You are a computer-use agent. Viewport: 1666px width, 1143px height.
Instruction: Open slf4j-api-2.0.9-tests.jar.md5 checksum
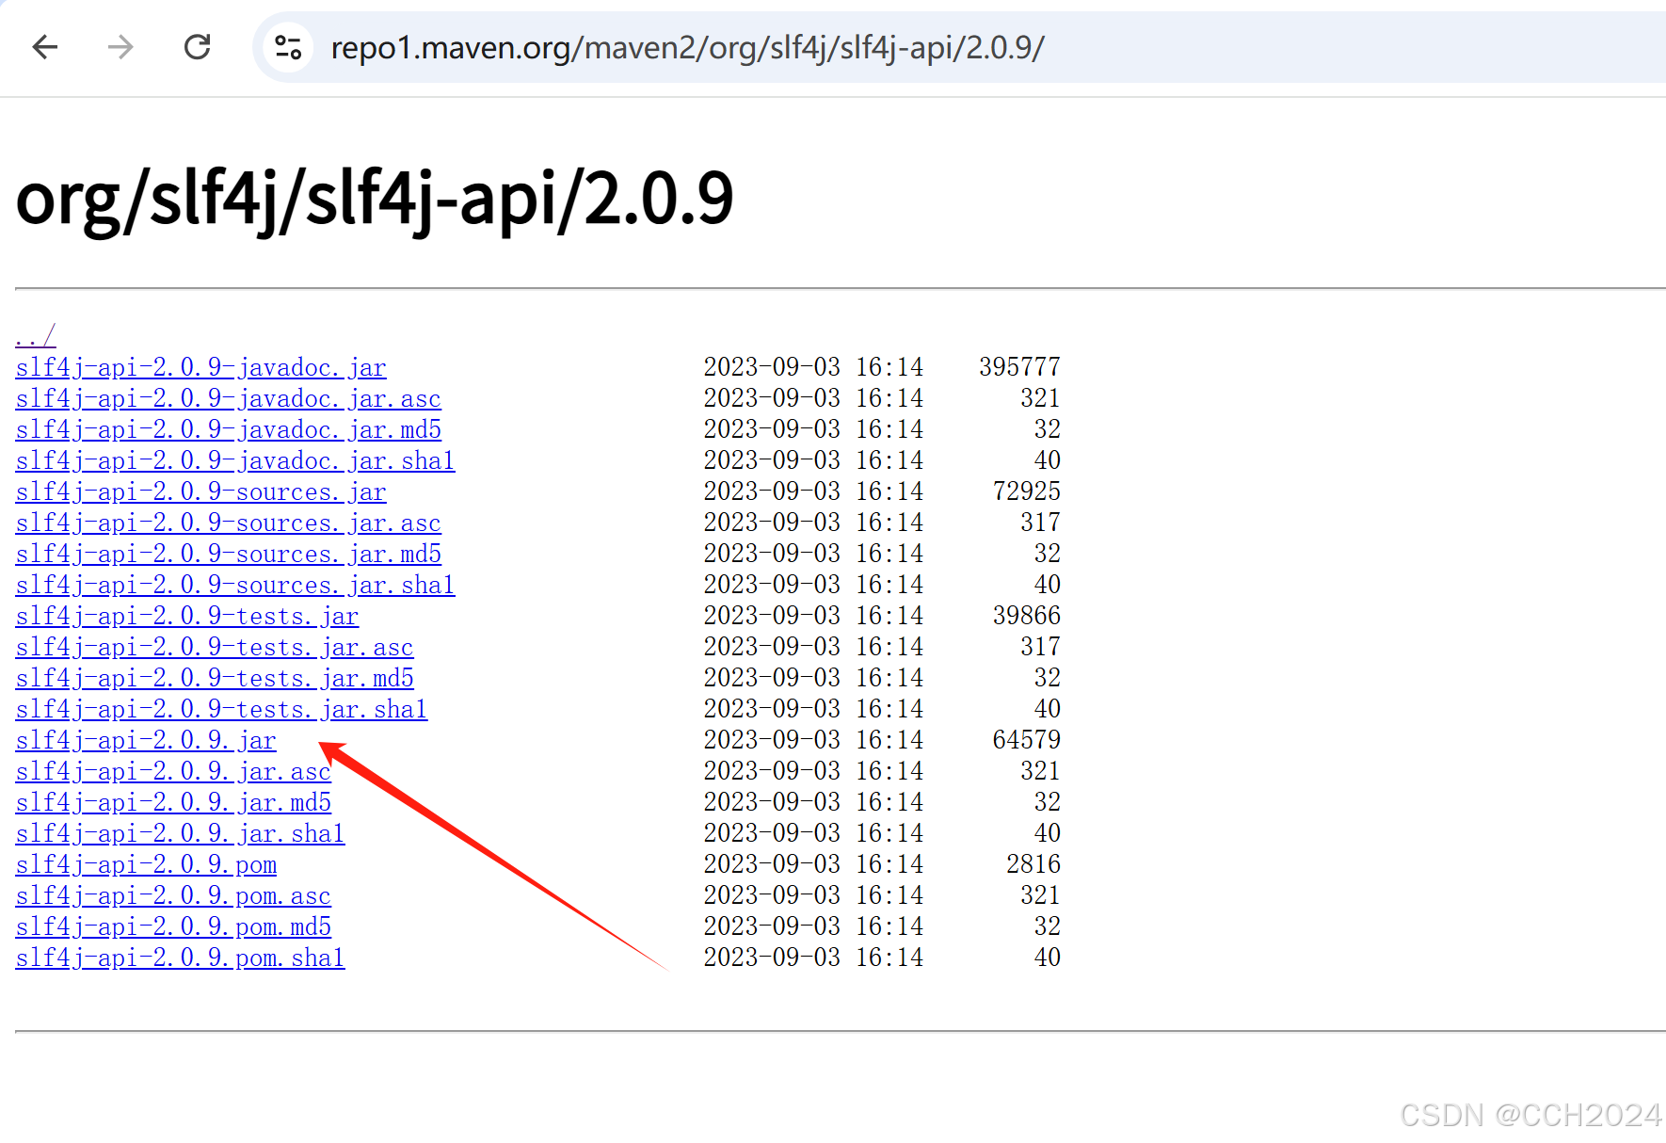(x=215, y=678)
